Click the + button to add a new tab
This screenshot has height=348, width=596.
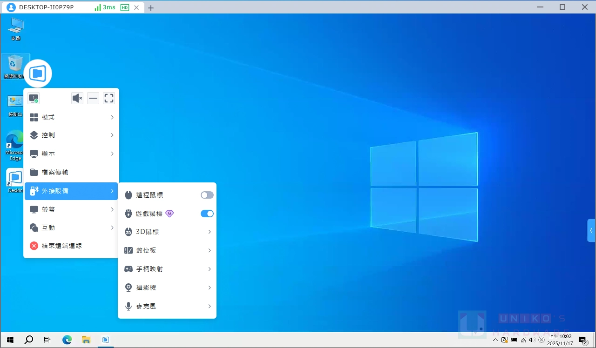[x=150, y=7]
